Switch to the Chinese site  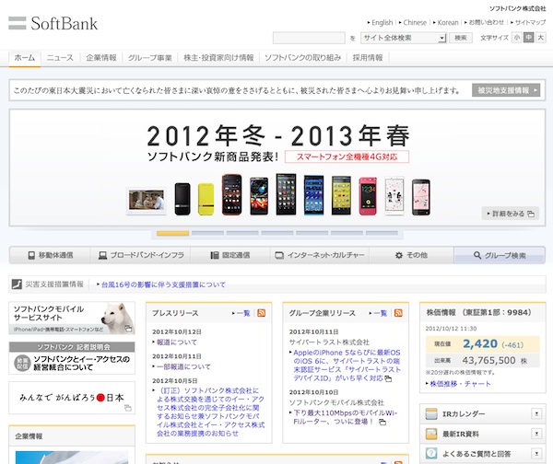click(x=415, y=22)
